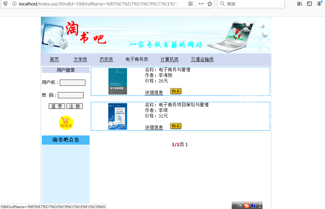The image size is (325, 209).
Task: Bookmark this page with the star icon
Action: tap(210, 4)
